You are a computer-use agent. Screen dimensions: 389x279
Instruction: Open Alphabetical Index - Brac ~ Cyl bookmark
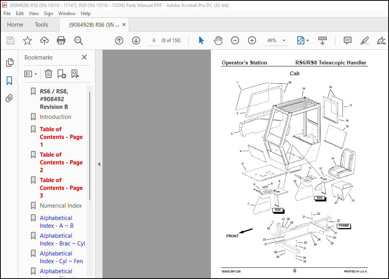[x=62, y=240]
